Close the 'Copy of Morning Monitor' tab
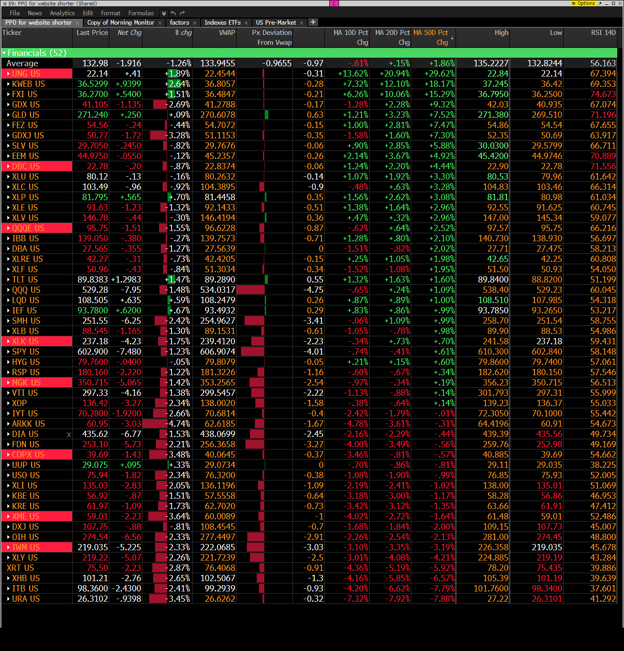 click(x=160, y=23)
